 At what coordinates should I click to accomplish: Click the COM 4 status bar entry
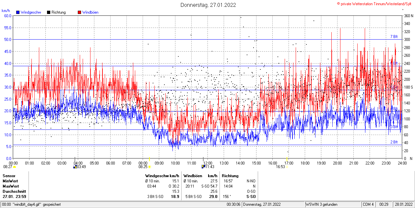point(368,204)
